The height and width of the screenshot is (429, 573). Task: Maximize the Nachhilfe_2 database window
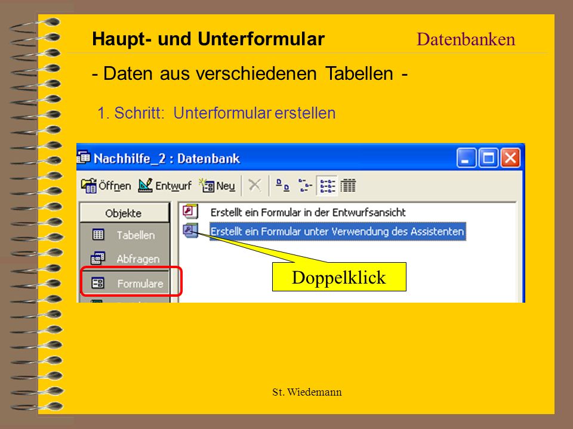click(x=489, y=158)
